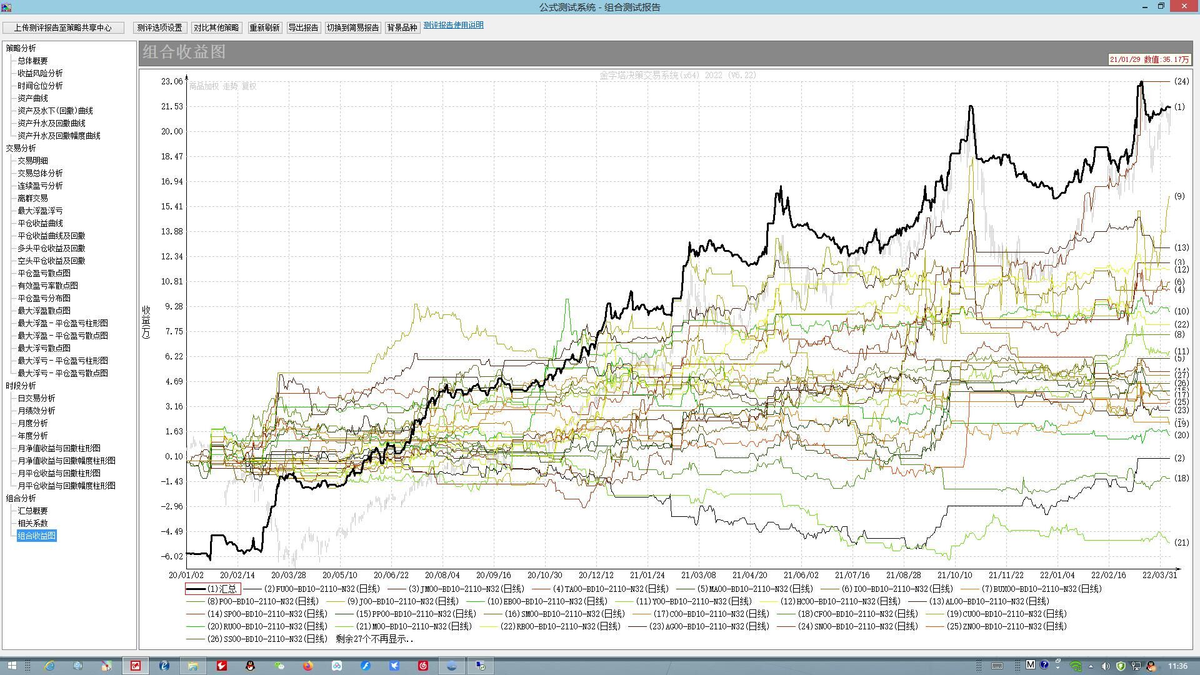Open 资产升水及回撤幅度曲线
Image resolution: width=1200 pixels, height=675 pixels.
tap(59, 136)
